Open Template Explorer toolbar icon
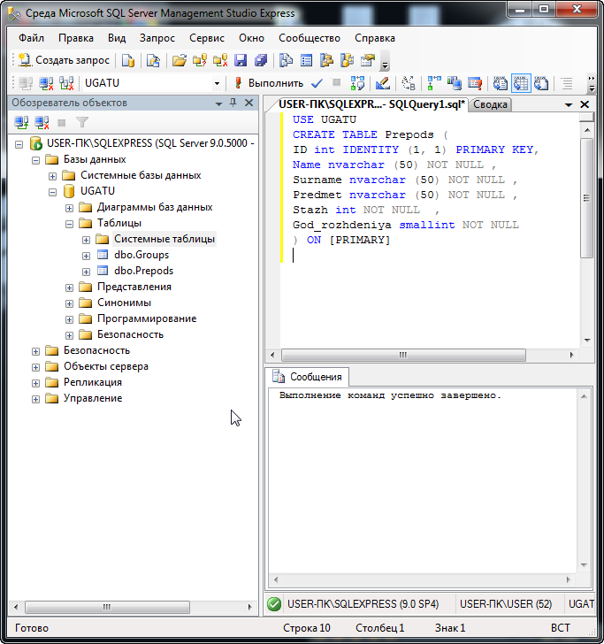Screen dimensions: 604x644 coord(348,61)
